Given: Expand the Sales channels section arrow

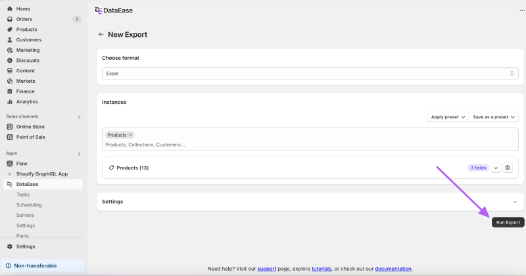Looking at the screenshot, I should point(79,117).
